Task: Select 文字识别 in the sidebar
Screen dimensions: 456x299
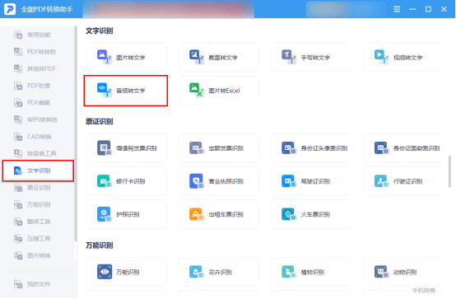Action: pos(38,171)
